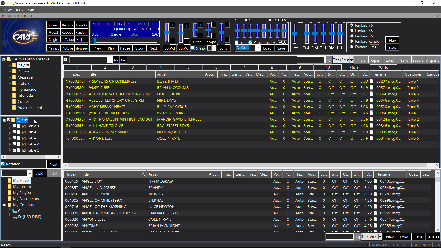
Task: Open the combo box beside library Add button
Action: point(30,173)
